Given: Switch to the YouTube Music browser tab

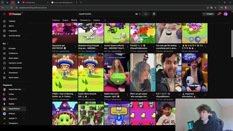Looking at the screenshot, I should tap(35, 3).
